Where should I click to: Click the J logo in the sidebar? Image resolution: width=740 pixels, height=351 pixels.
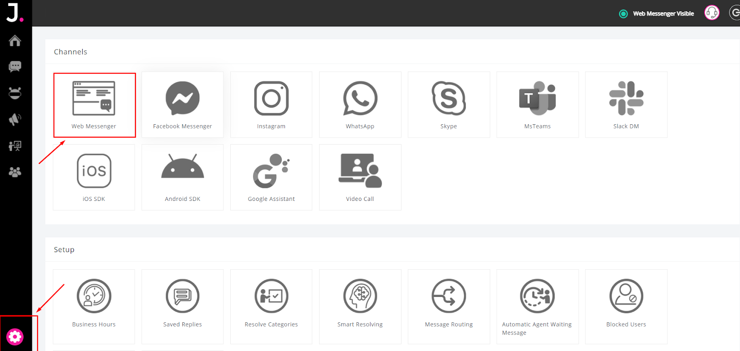(x=14, y=12)
